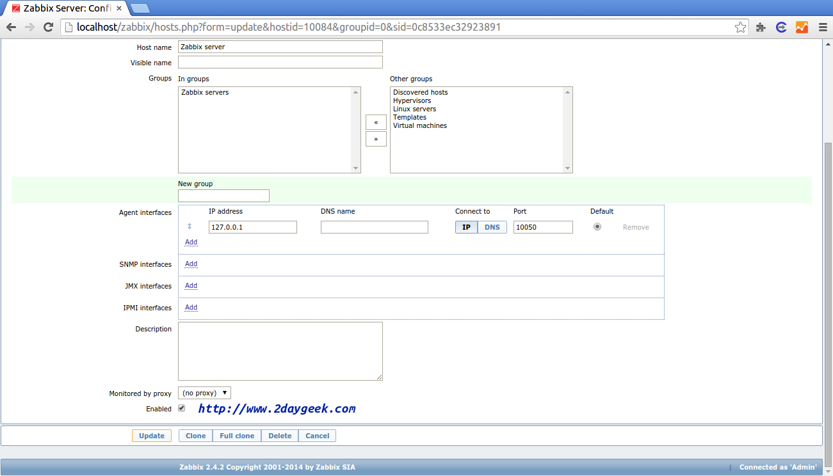The width and height of the screenshot is (833, 476).
Task: Bookmark this page with the star icon
Action: (740, 27)
